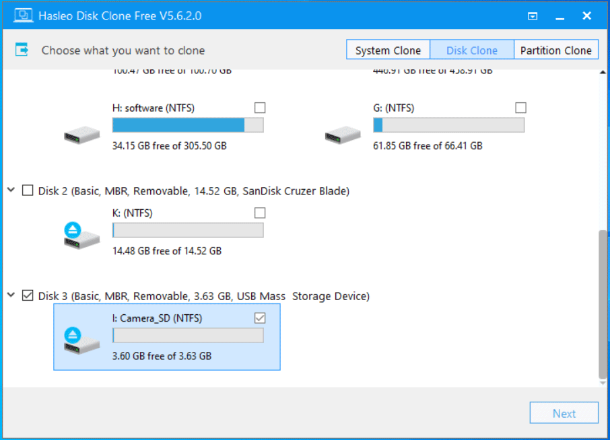This screenshot has width=610, height=440.
Task: Click the 'G: (NTFS)' label
Action: (x=394, y=108)
